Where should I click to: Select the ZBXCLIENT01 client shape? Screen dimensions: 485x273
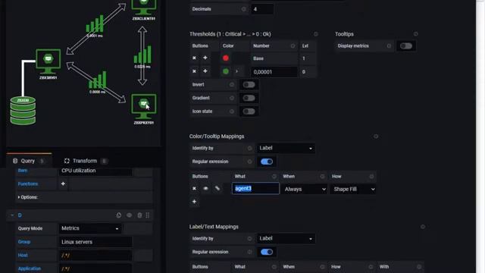pos(144,7)
